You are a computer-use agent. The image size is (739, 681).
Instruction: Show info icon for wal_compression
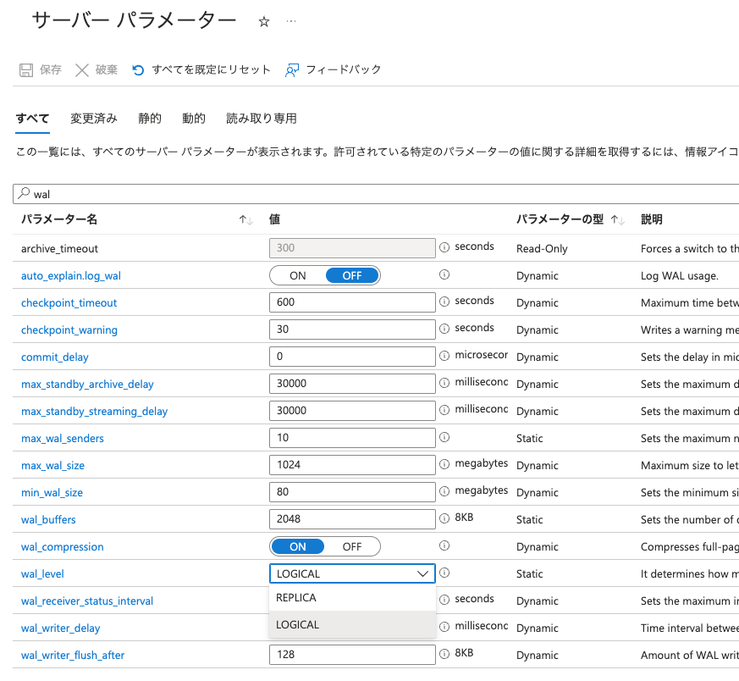(444, 545)
